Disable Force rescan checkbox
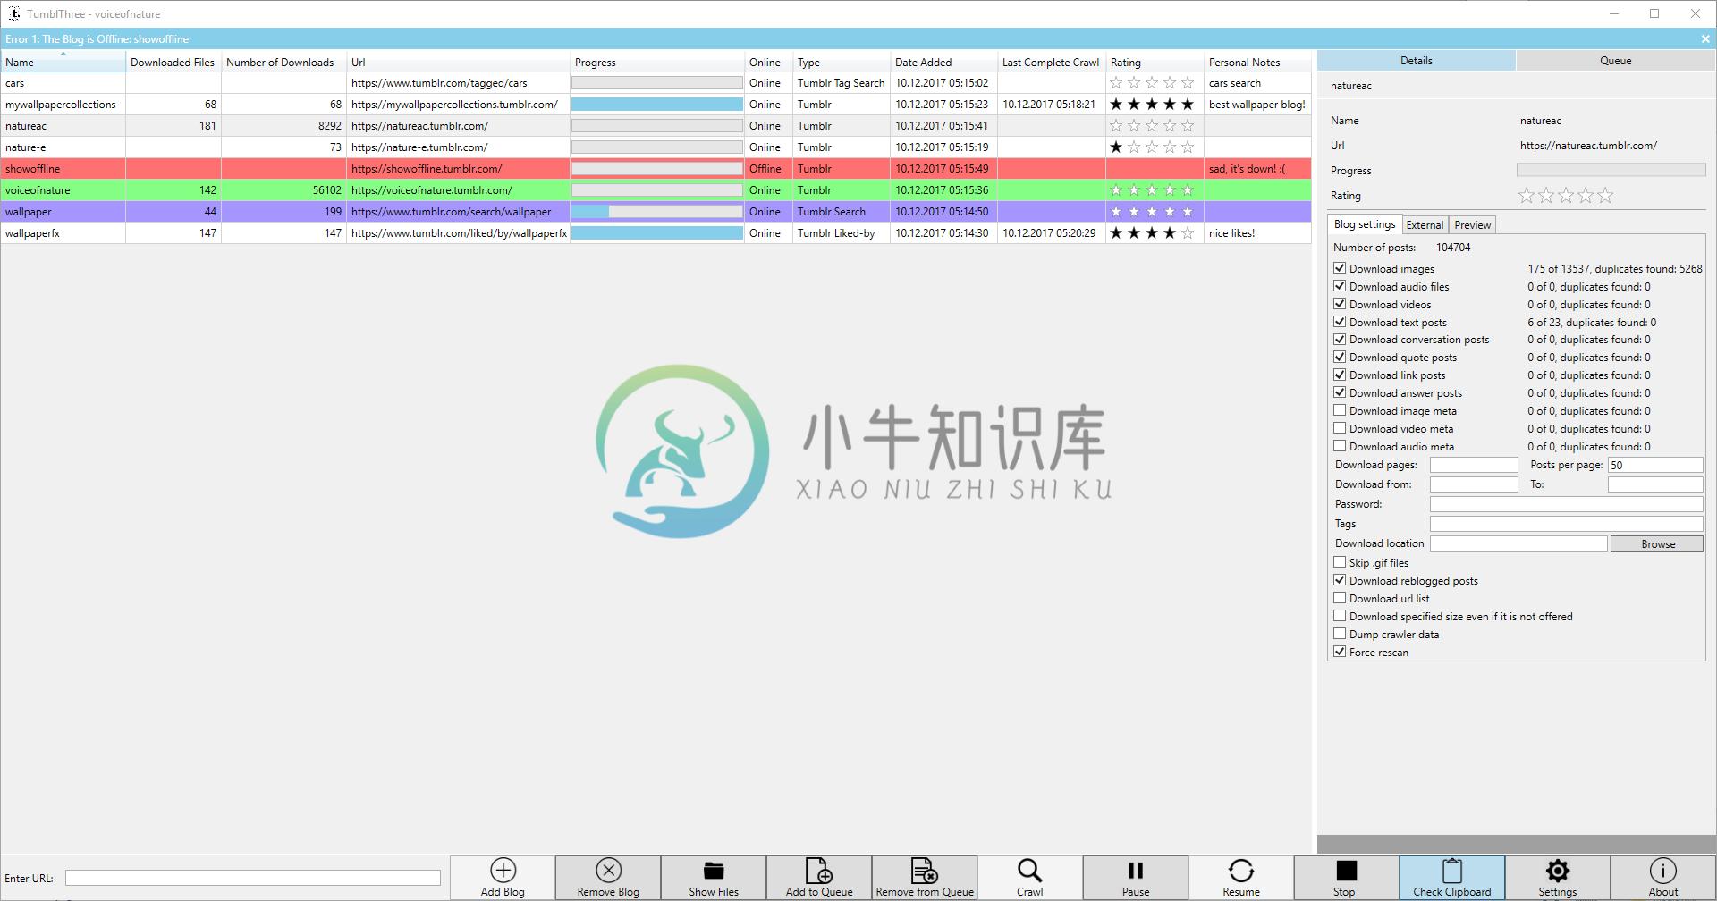This screenshot has width=1717, height=901. [x=1340, y=652]
